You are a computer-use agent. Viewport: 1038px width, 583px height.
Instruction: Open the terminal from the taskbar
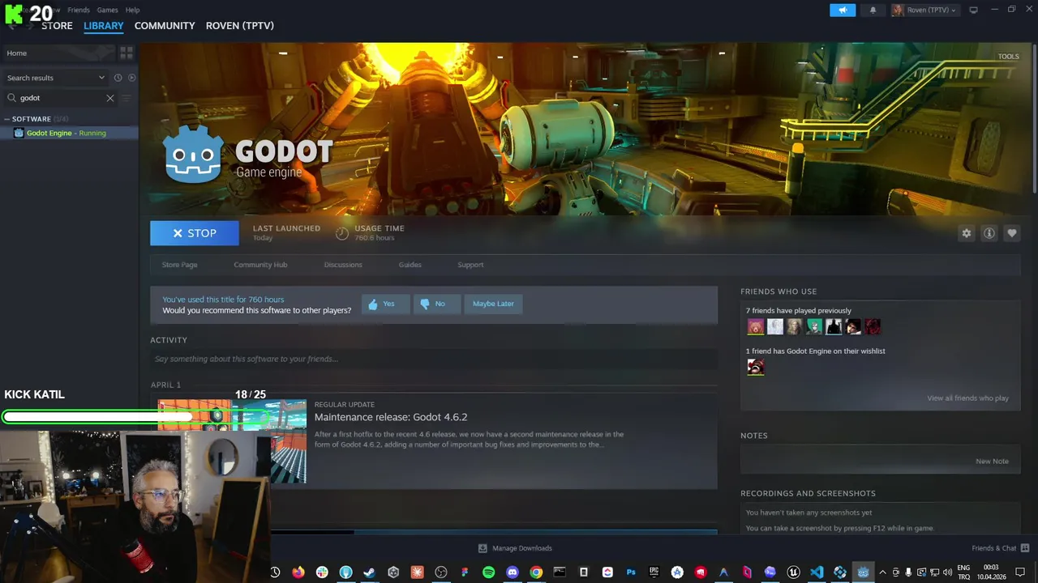click(x=560, y=572)
